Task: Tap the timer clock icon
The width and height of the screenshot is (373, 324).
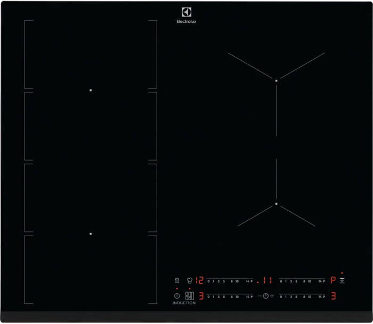Action: tap(265, 296)
